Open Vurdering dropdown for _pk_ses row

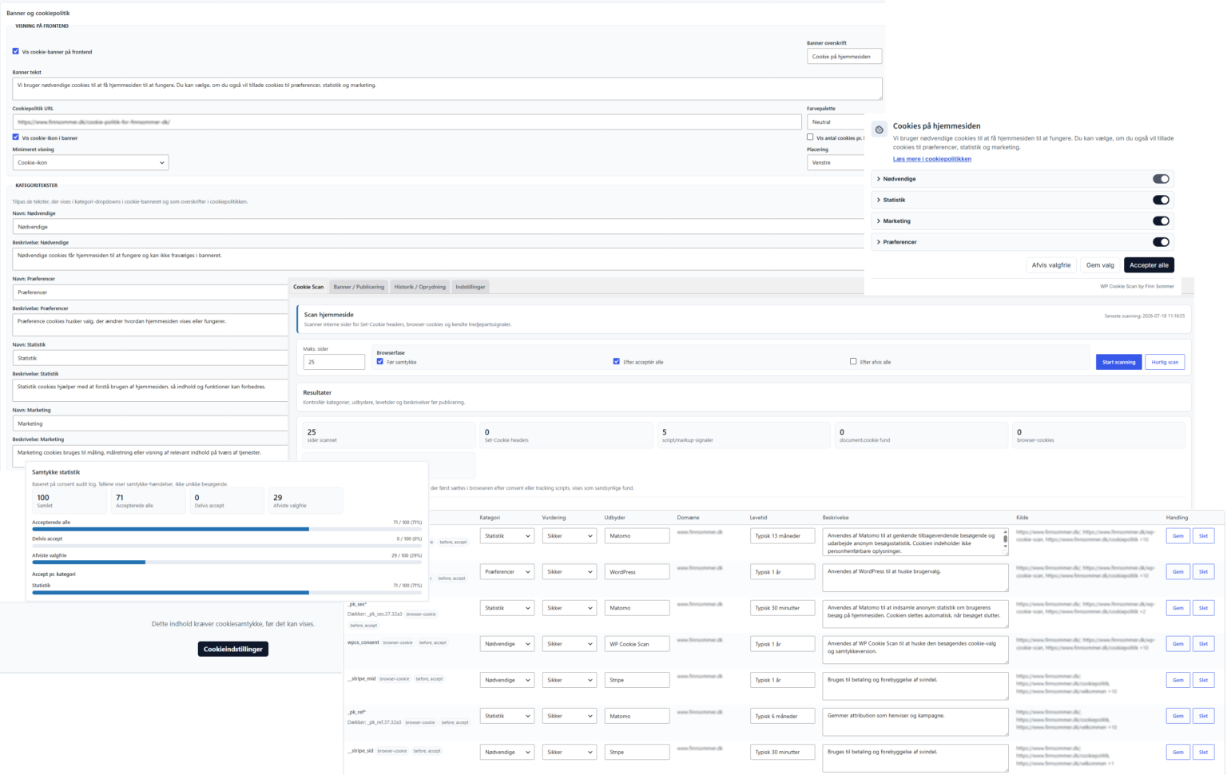coord(569,608)
